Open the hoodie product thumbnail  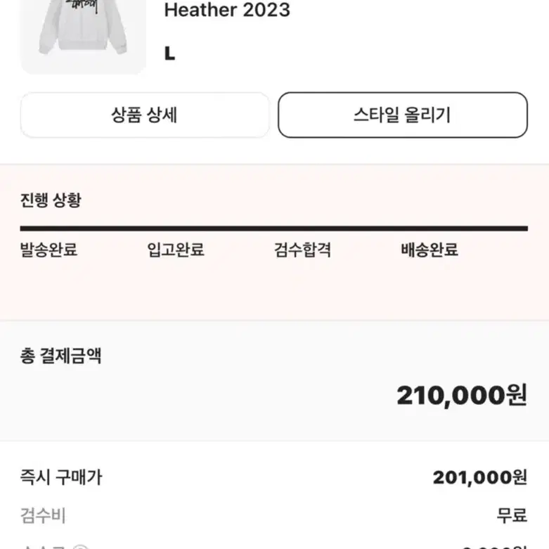[84, 35]
